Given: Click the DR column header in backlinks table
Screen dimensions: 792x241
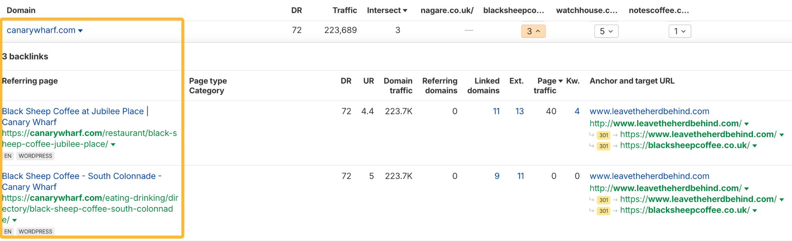Looking at the screenshot, I should [346, 81].
